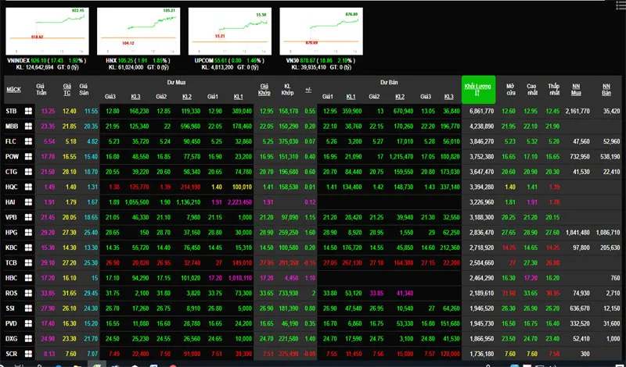626x367 pixels.
Task: Open the grid icon beside HQC
Action: click(28, 187)
